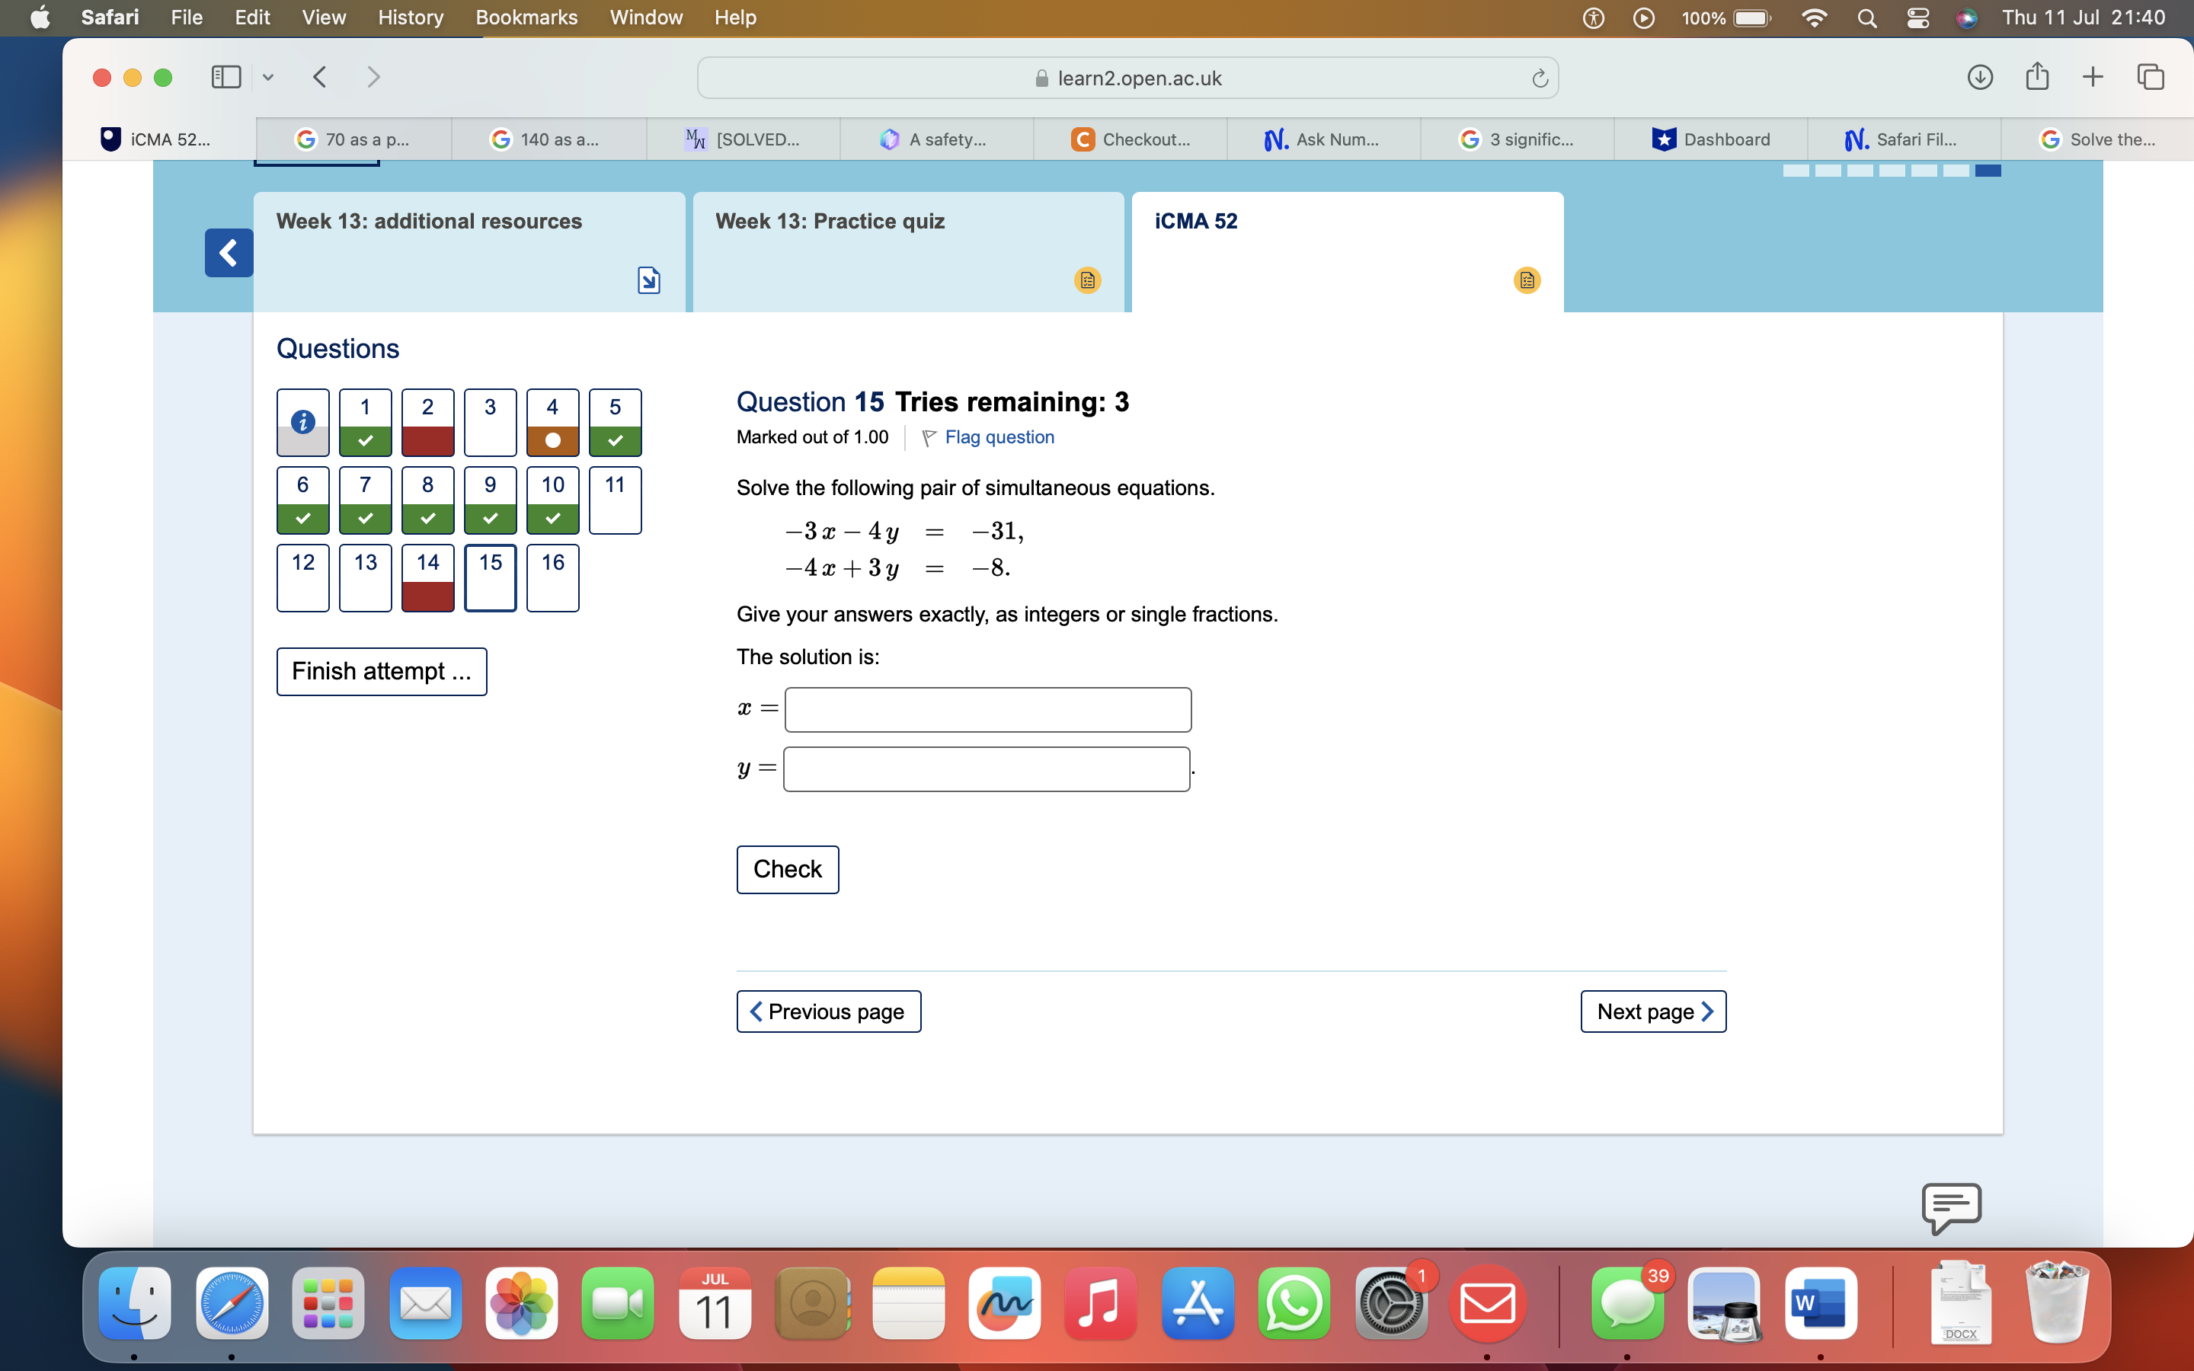The image size is (2194, 1371).
Task: Open the History menu
Action: coord(410,18)
